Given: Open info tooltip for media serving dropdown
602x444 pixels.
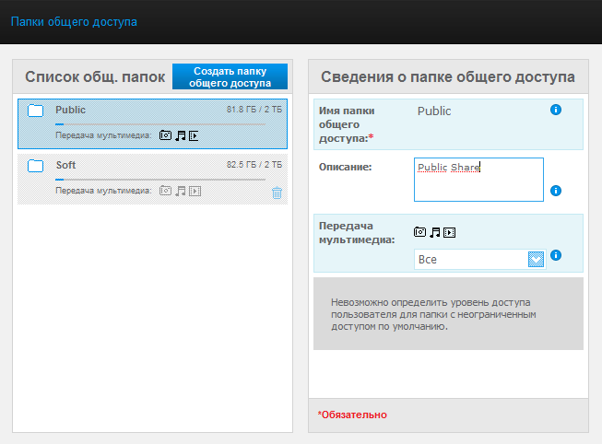Looking at the screenshot, I should click(556, 255).
